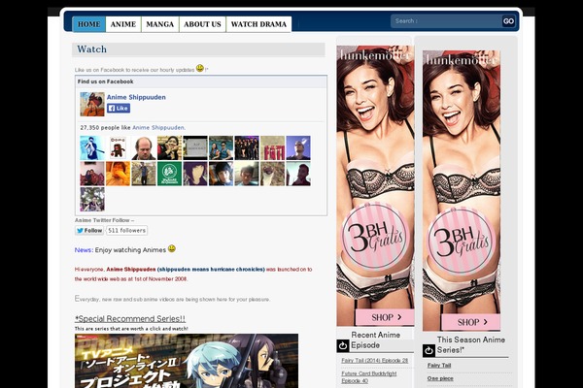
Task: Click the This Season Anime Series icon
Action: (429, 350)
